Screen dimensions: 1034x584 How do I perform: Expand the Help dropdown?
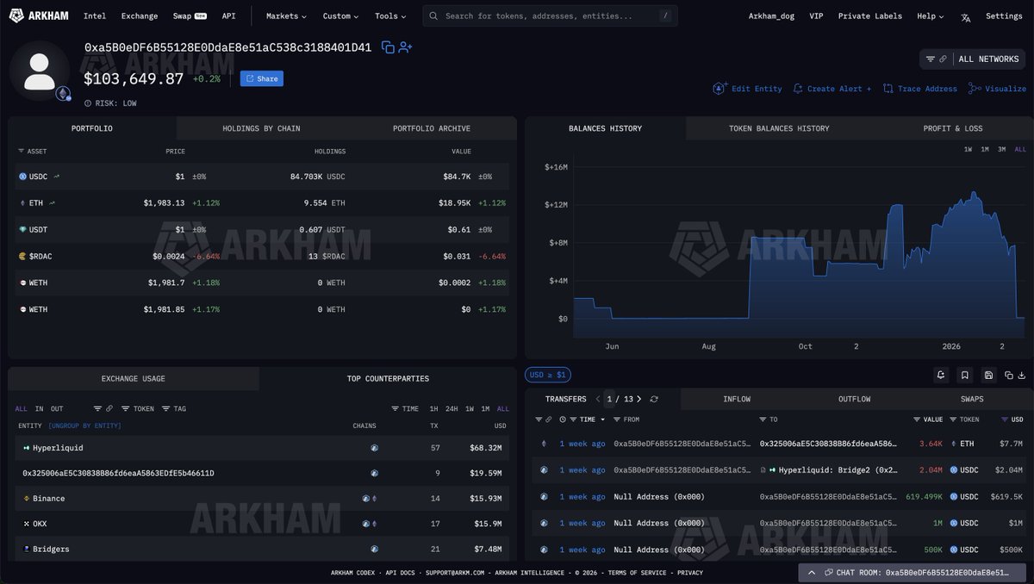coord(931,16)
